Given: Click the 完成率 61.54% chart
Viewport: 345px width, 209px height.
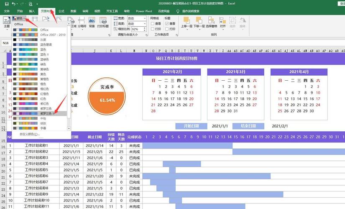Looking at the screenshot, I should (x=107, y=97).
